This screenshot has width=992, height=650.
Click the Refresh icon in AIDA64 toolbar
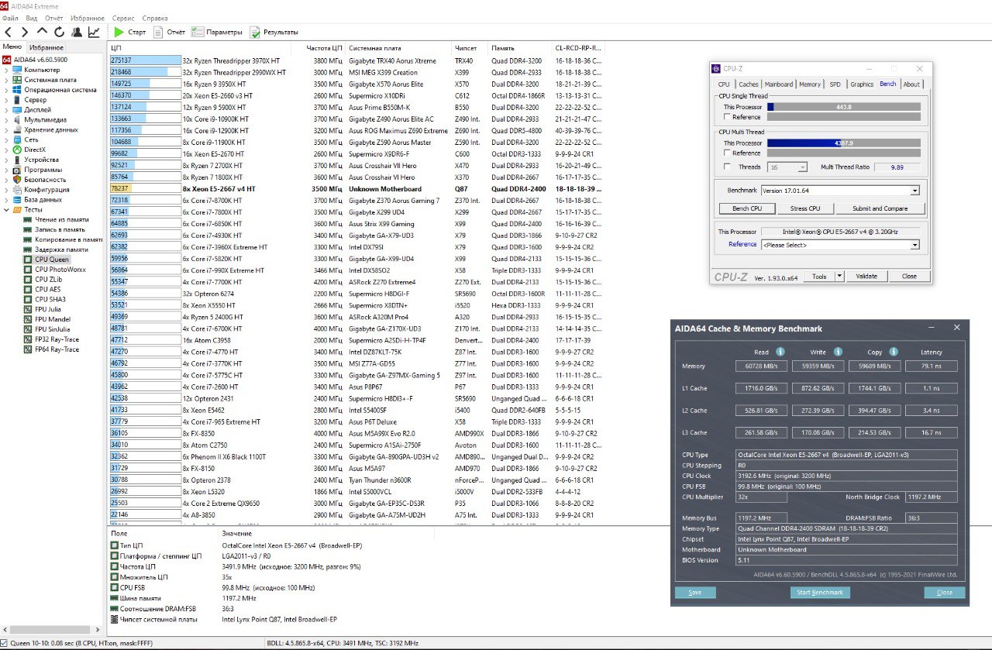click(x=59, y=32)
